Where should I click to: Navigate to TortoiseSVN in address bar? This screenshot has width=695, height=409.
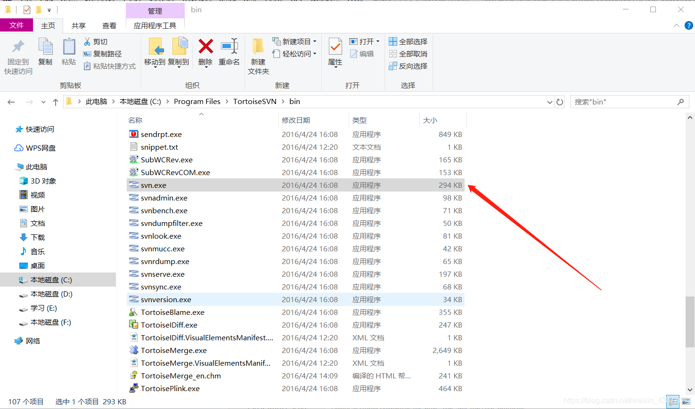tap(254, 102)
